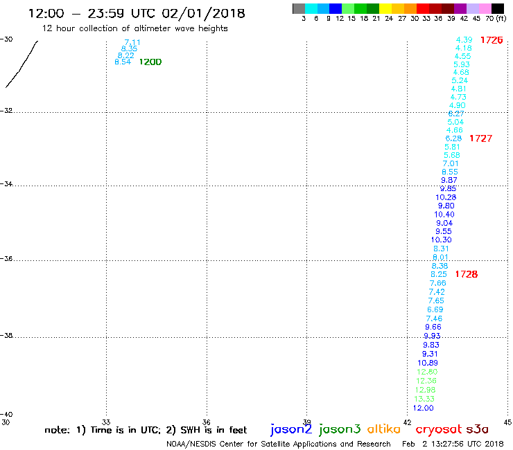The height and width of the screenshot is (450, 513).
Task: Click the wave height value 8.55
Action: point(450,172)
